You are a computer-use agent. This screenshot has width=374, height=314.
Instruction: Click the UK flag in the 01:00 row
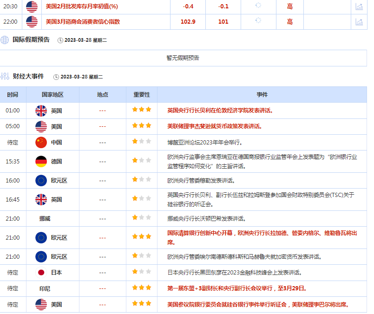tap(41, 111)
